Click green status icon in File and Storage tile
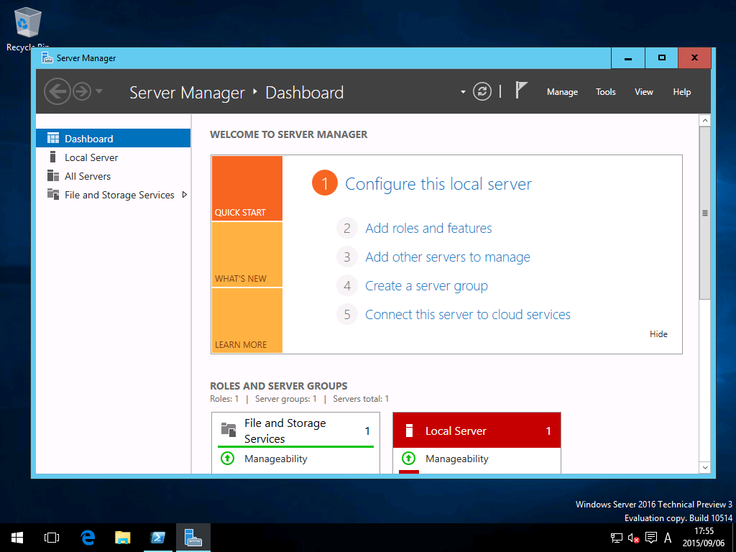The width and height of the screenshot is (736, 552). pyautogui.click(x=228, y=458)
